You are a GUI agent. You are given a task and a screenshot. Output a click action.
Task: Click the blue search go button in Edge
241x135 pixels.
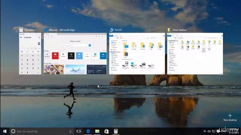pos(90,45)
